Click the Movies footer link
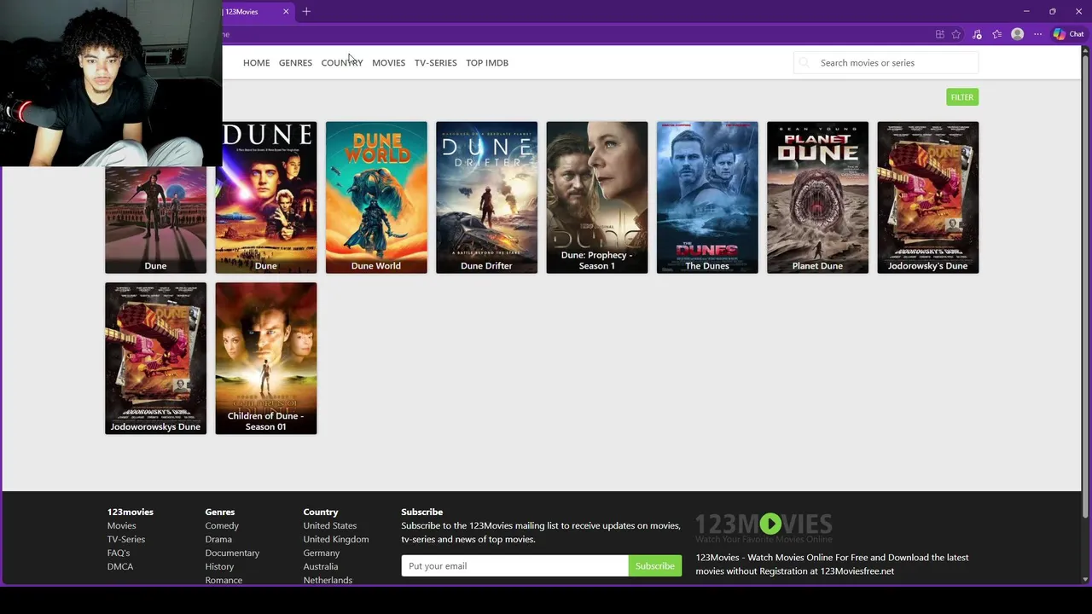 121,525
